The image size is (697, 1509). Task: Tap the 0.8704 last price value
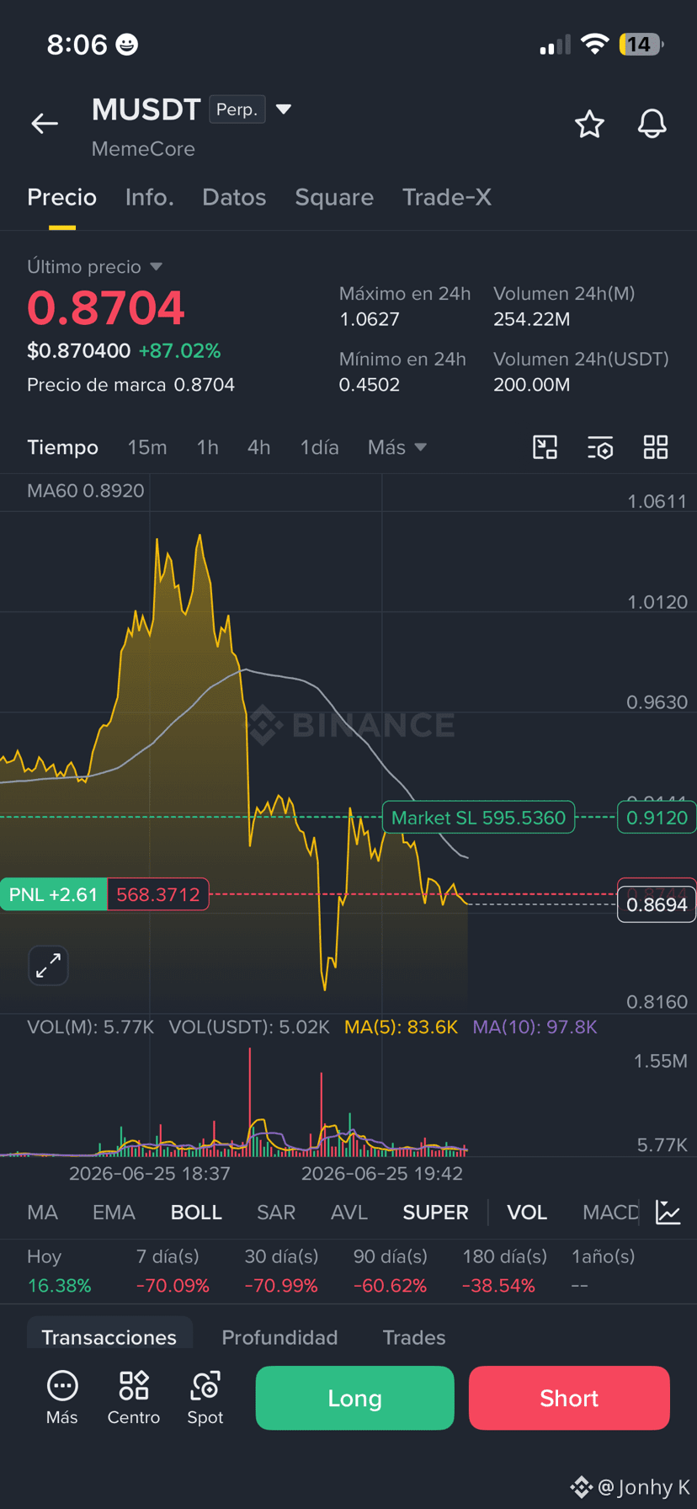tap(106, 308)
